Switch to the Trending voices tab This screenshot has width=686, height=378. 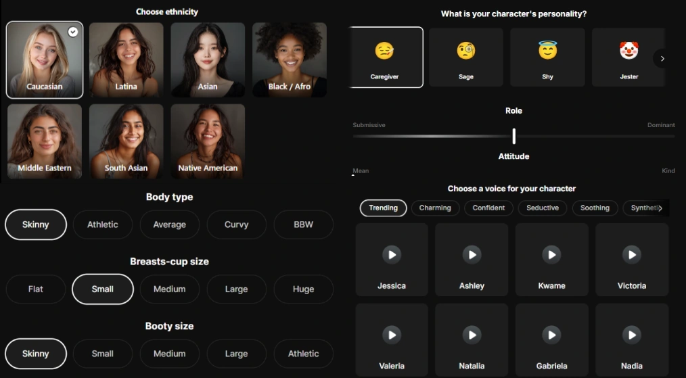pyautogui.click(x=383, y=208)
